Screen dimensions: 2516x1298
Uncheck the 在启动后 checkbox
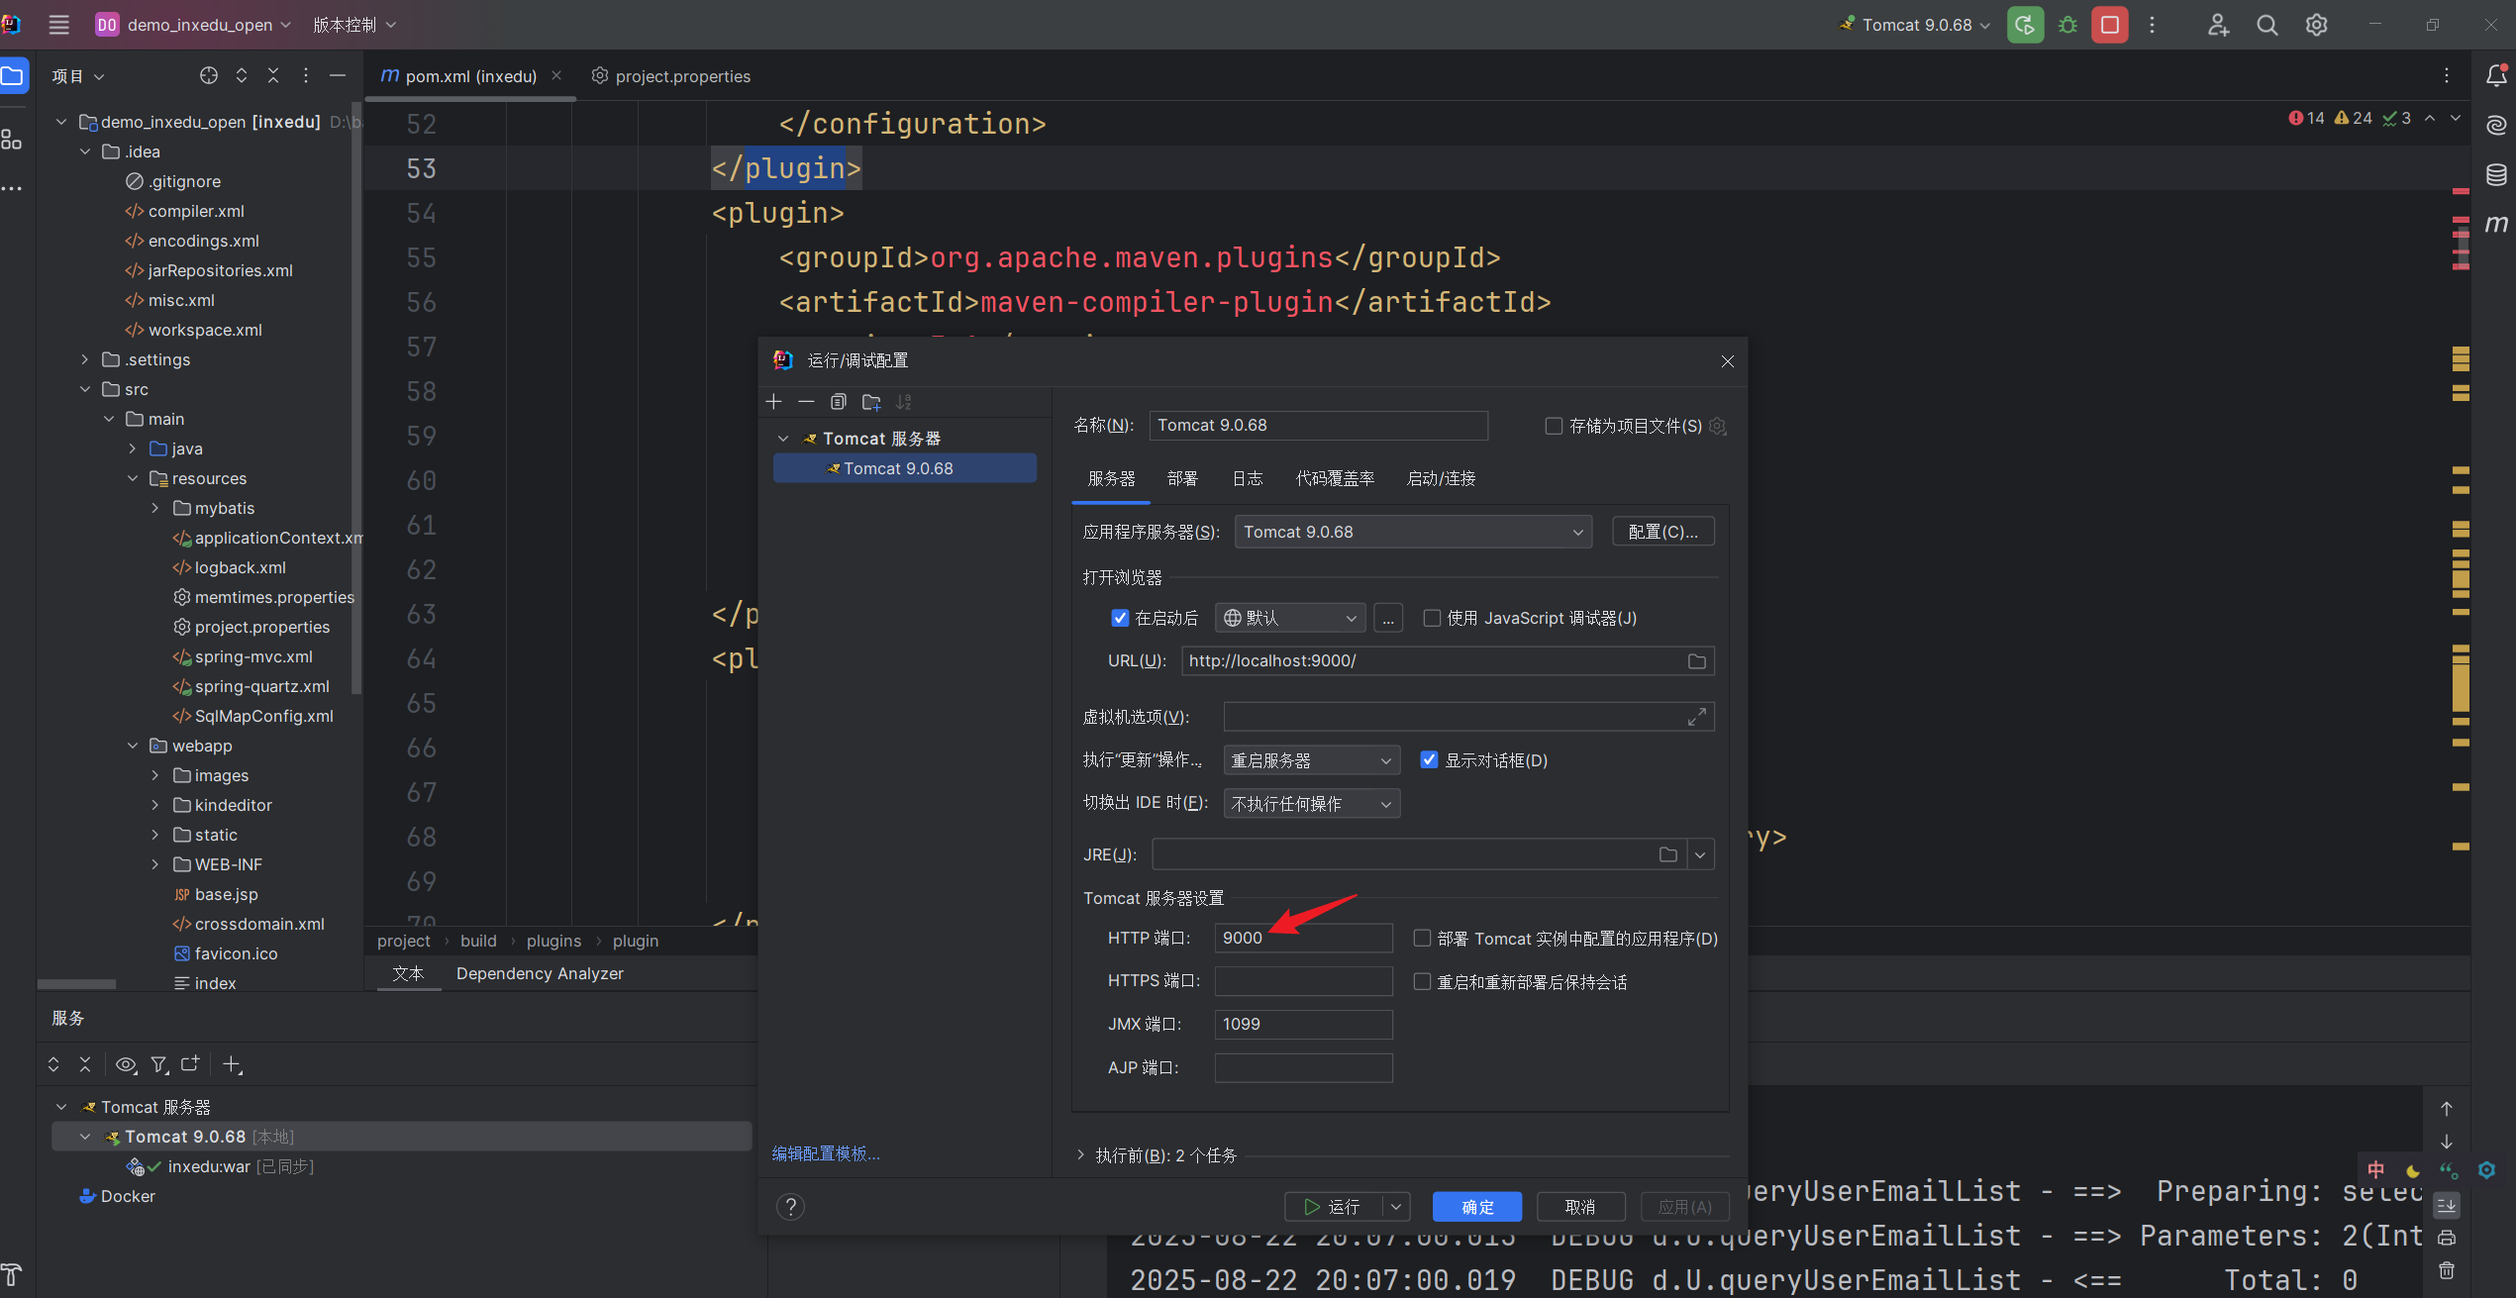click(x=1120, y=618)
